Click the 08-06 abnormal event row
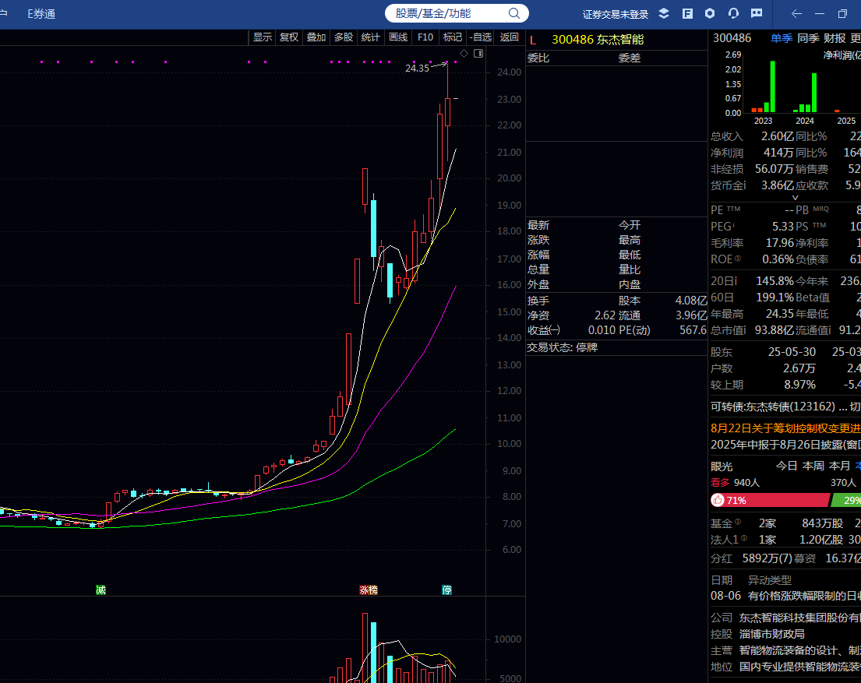Viewport: 861px width, 683px height. [785, 597]
